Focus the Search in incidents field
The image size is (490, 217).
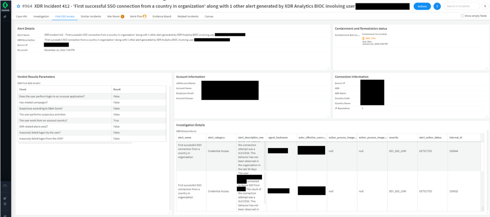[x=462, y=6]
